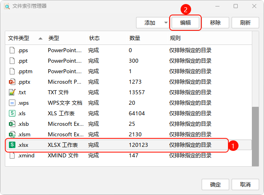Click 刷新 to refresh the index
The height and width of the screenshot is (195, 264).
click(245, 23)
